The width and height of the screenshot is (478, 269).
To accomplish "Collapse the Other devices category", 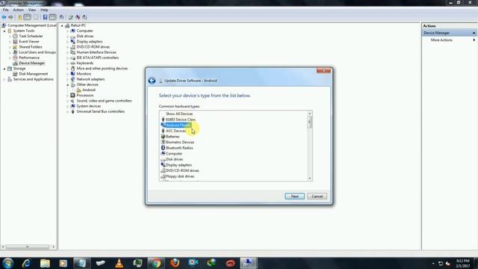I will click(x=68, y=84).
